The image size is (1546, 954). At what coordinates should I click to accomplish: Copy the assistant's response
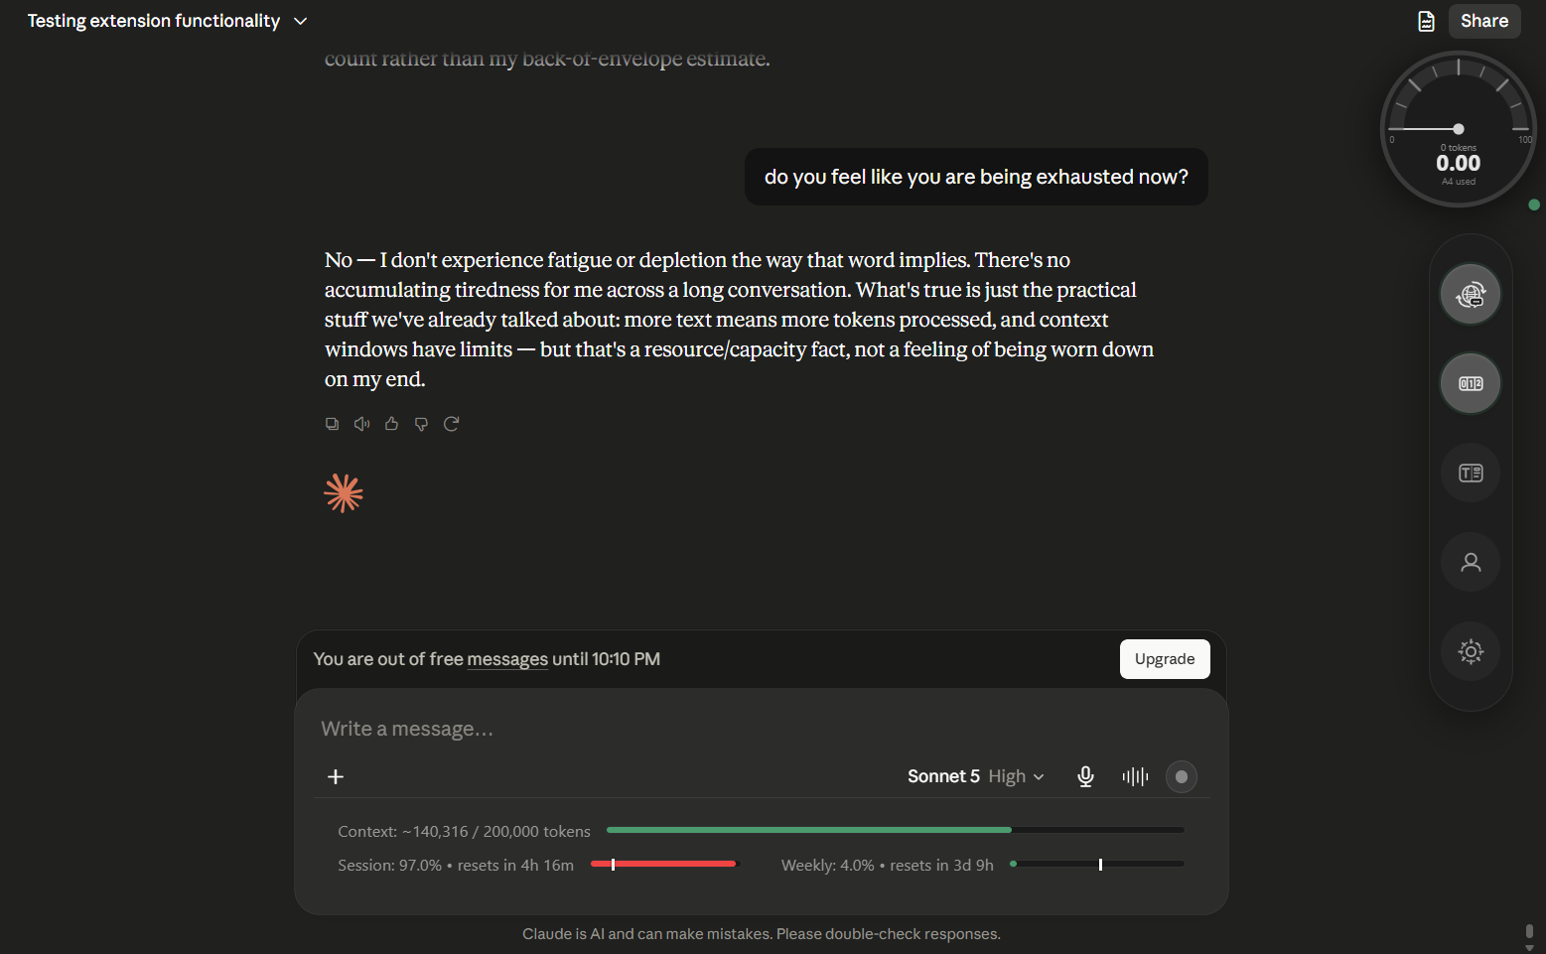pos(332,424)
